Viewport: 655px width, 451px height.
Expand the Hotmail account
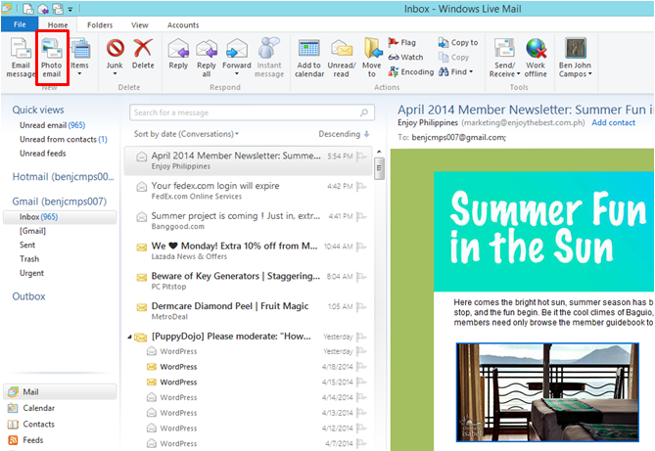point(63,177)
